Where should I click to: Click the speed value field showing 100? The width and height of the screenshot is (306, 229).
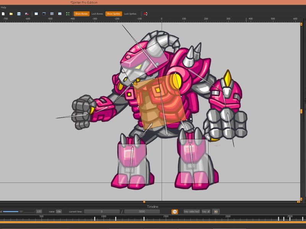[39, 211]
